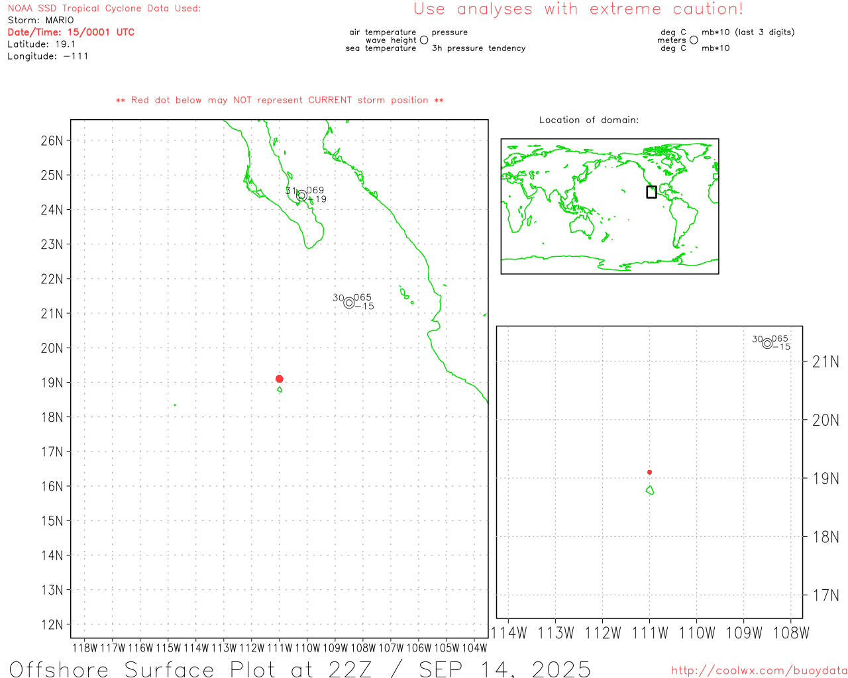Image resolution: width=848 pixels, height=678 pixels.
Task: Click the '26N' latitude axis label
Action: tap(52, 141)
